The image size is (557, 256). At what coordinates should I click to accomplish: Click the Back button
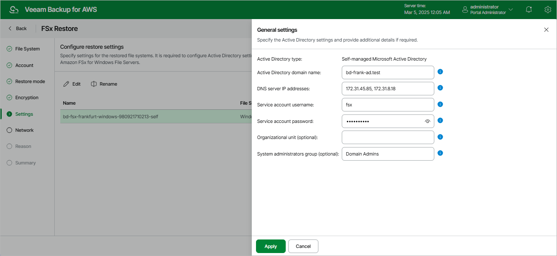click(x=18, y=28)
